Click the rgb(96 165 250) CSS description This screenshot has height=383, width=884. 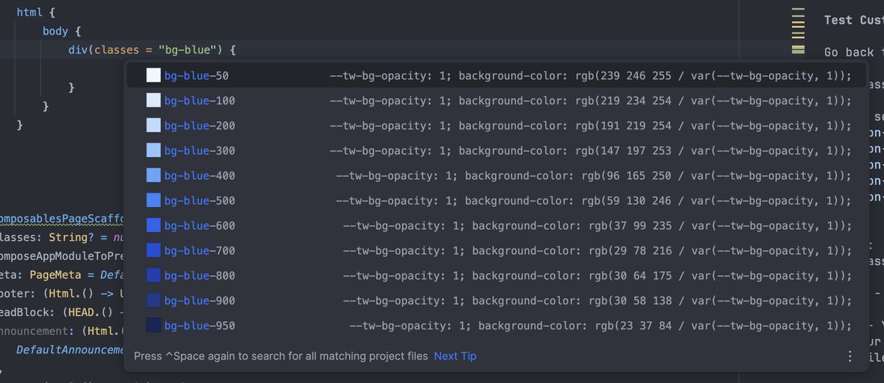[594, 175]
